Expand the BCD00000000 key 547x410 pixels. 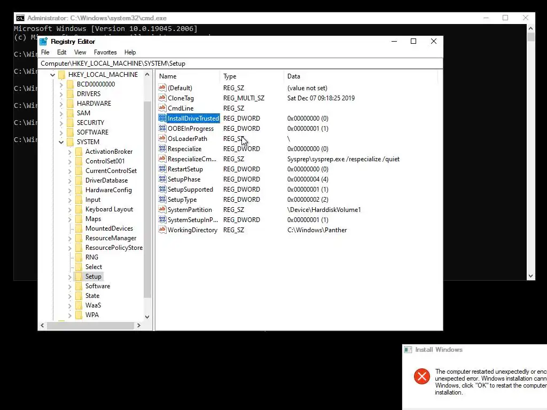point(61,84)
